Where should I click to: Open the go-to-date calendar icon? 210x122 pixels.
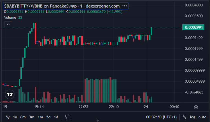click(68, 117)
